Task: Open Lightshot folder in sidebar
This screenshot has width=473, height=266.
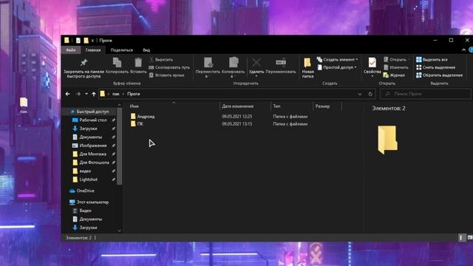Action: pos(85,180)
